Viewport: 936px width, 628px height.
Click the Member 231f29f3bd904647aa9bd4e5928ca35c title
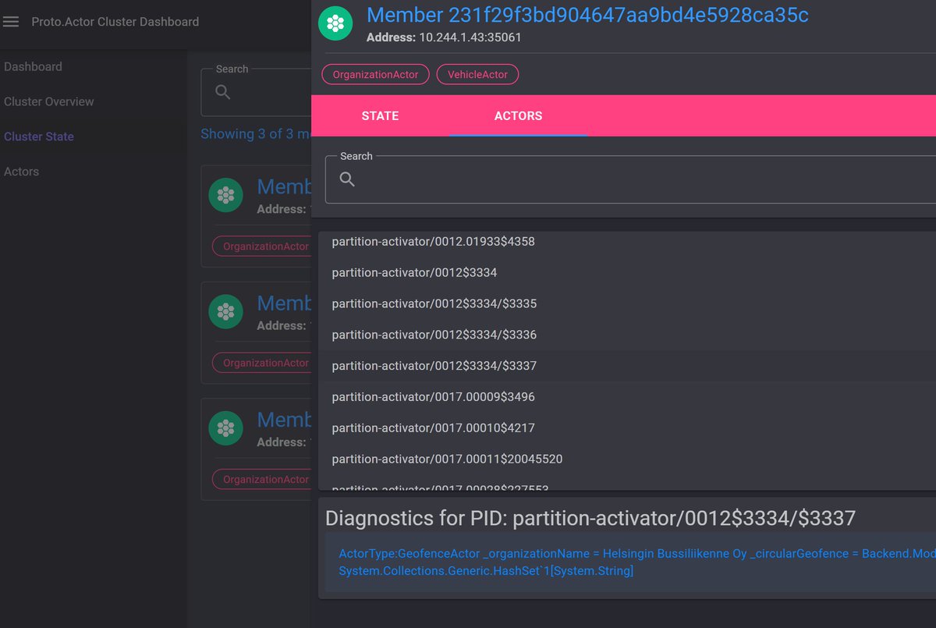pyautogui.click(x=587, y=15)
